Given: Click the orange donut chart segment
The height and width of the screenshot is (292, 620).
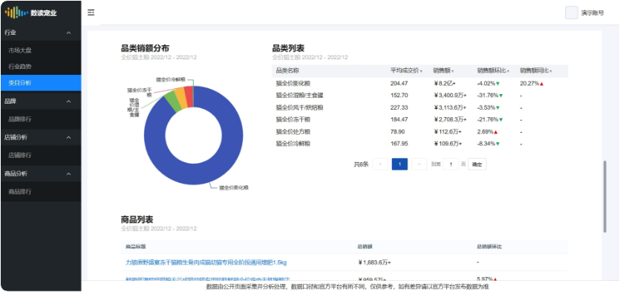Looking at the screenshot, I should [180, 98].
